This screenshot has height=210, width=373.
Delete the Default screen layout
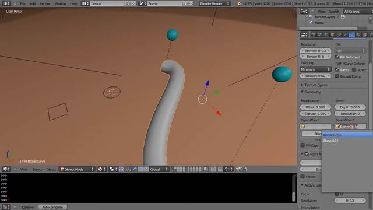click(x=133, y=3)
